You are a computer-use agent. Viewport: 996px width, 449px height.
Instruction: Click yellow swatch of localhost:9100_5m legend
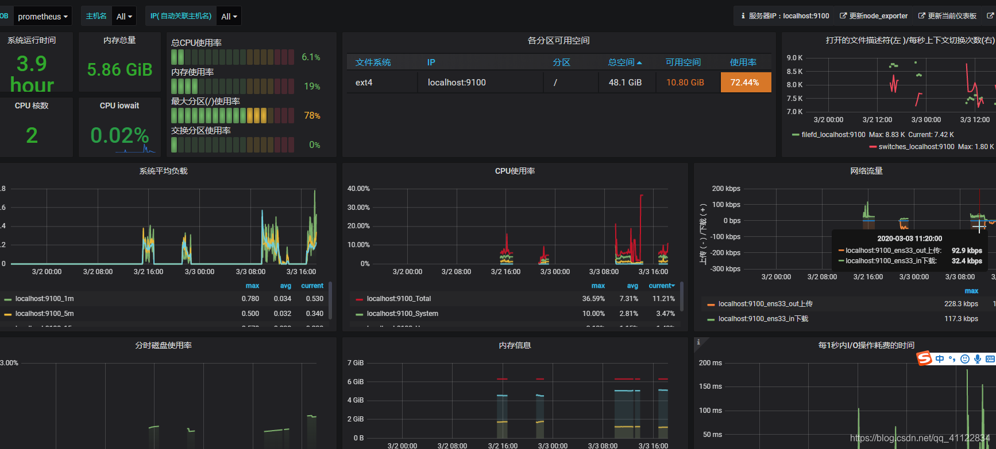(x=8, y=314)
